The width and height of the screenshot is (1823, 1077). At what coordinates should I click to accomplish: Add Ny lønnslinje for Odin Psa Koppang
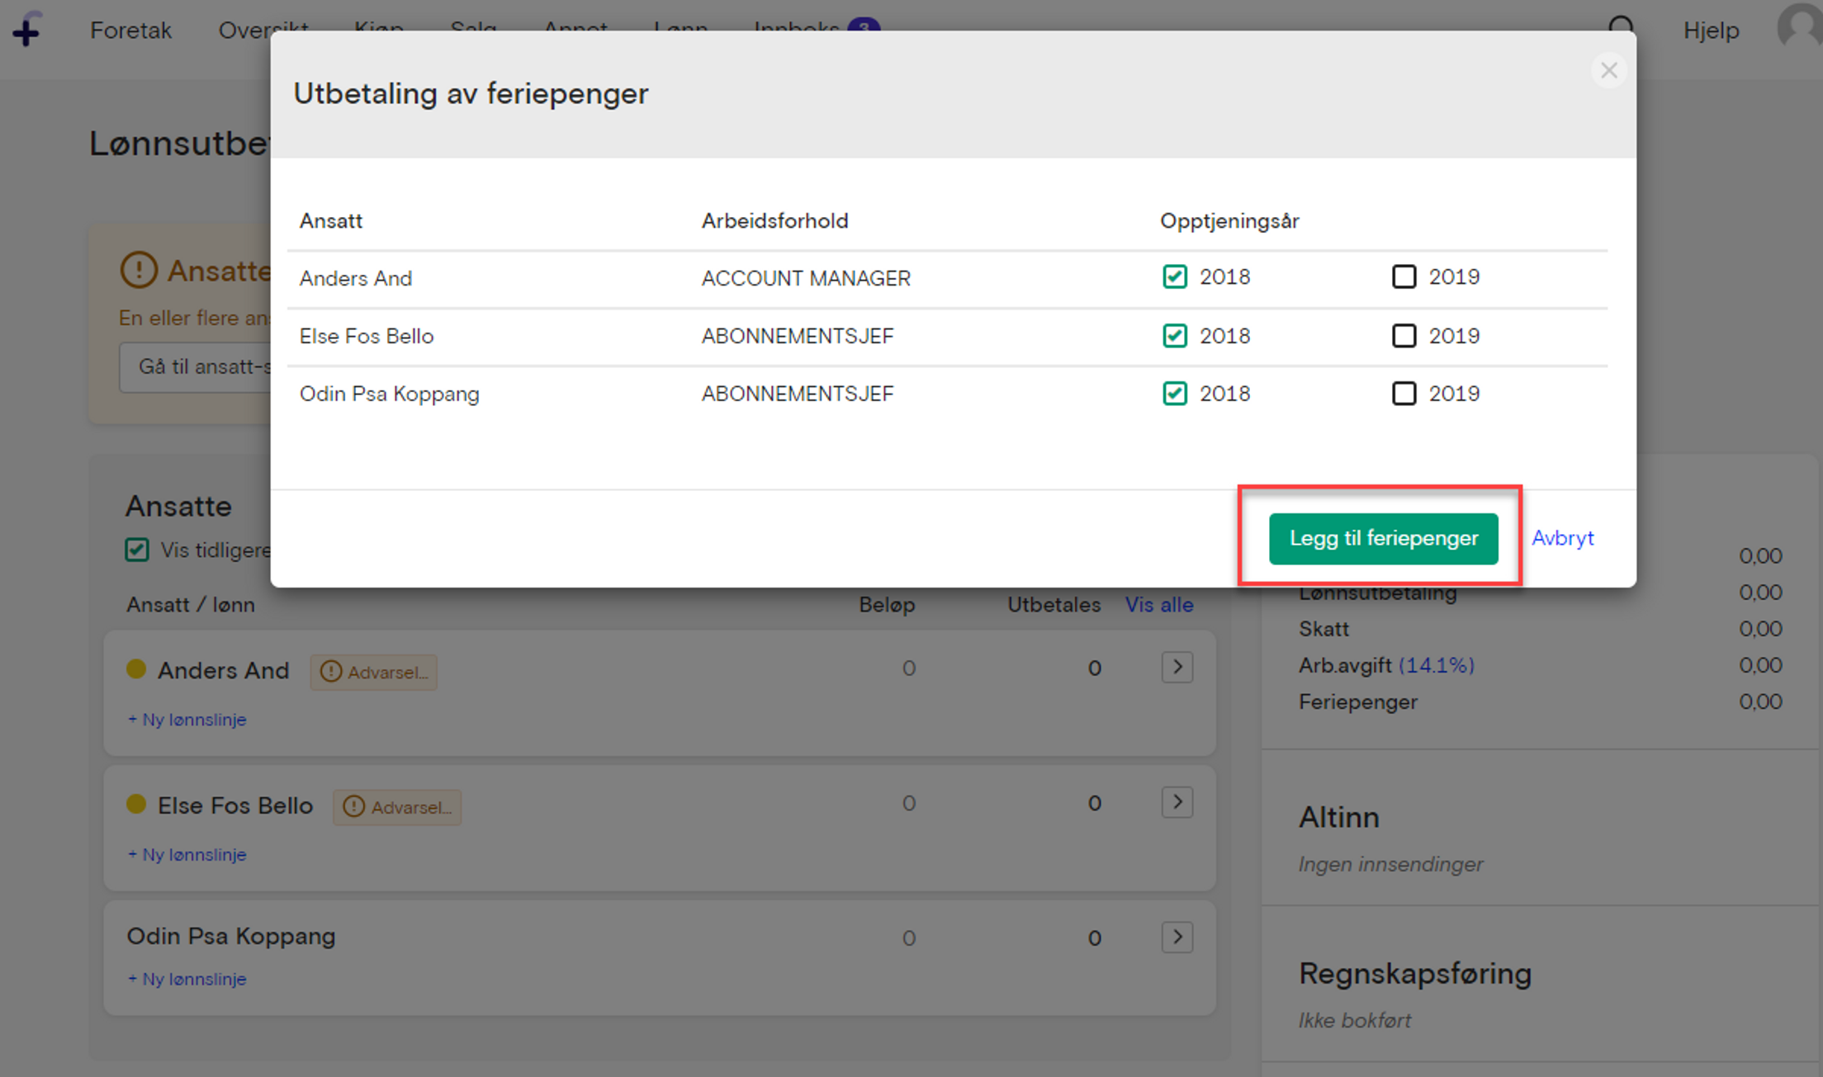pos(187,979)
